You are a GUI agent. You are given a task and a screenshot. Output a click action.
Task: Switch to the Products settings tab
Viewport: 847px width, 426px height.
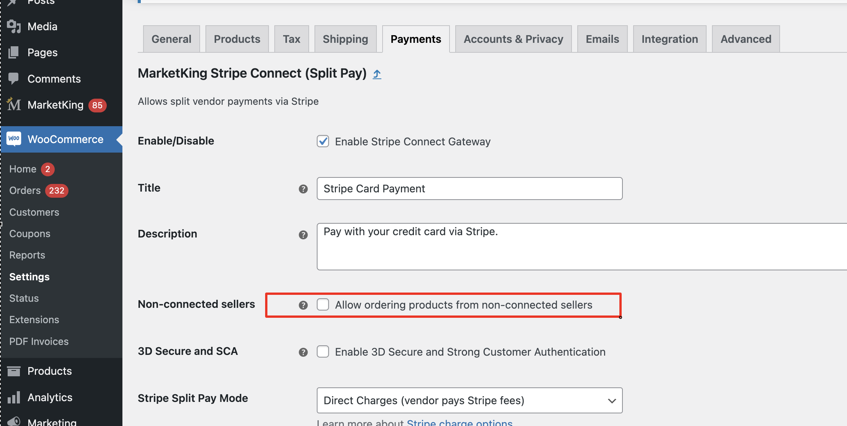(x=237, y=39)
